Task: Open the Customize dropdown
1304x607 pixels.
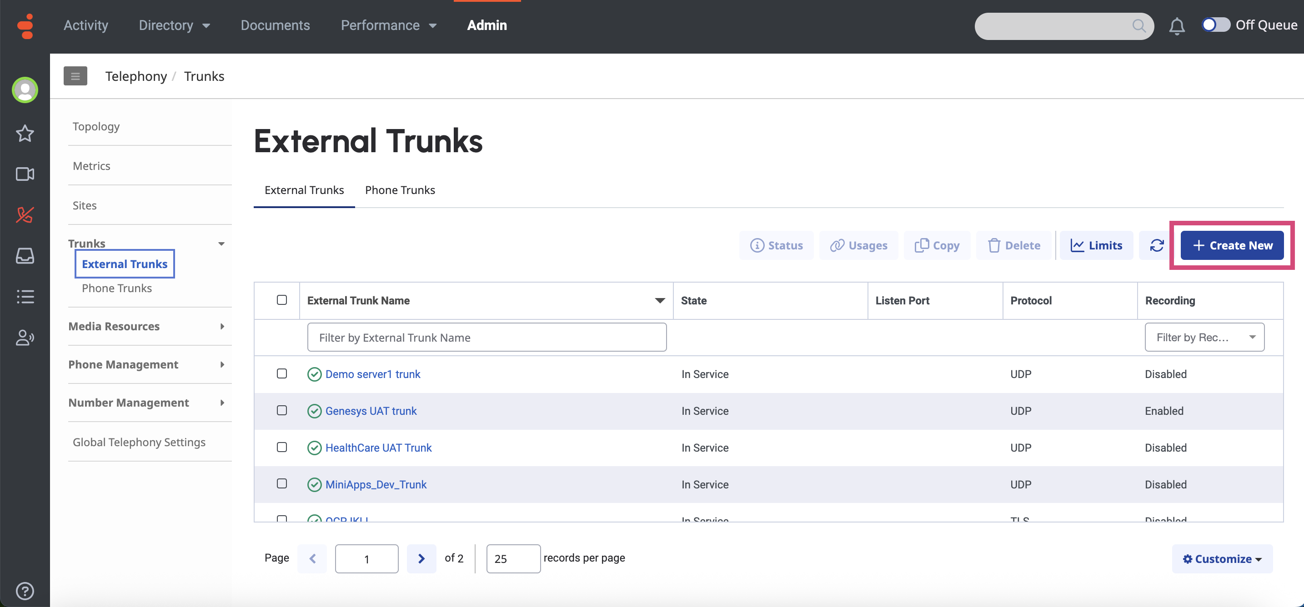Action: click(x=1222, y=559)
